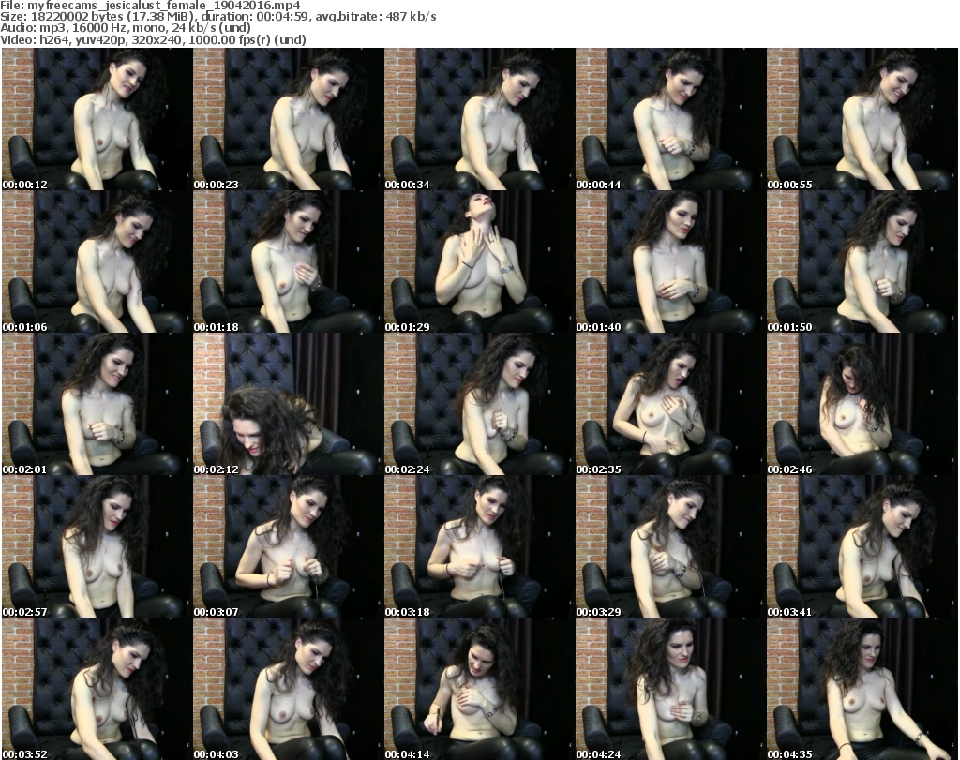Screen dimensions: 960x760
Task: Pick the frame thumbnail stamped 00:04:35
Action: click(862, 690)
